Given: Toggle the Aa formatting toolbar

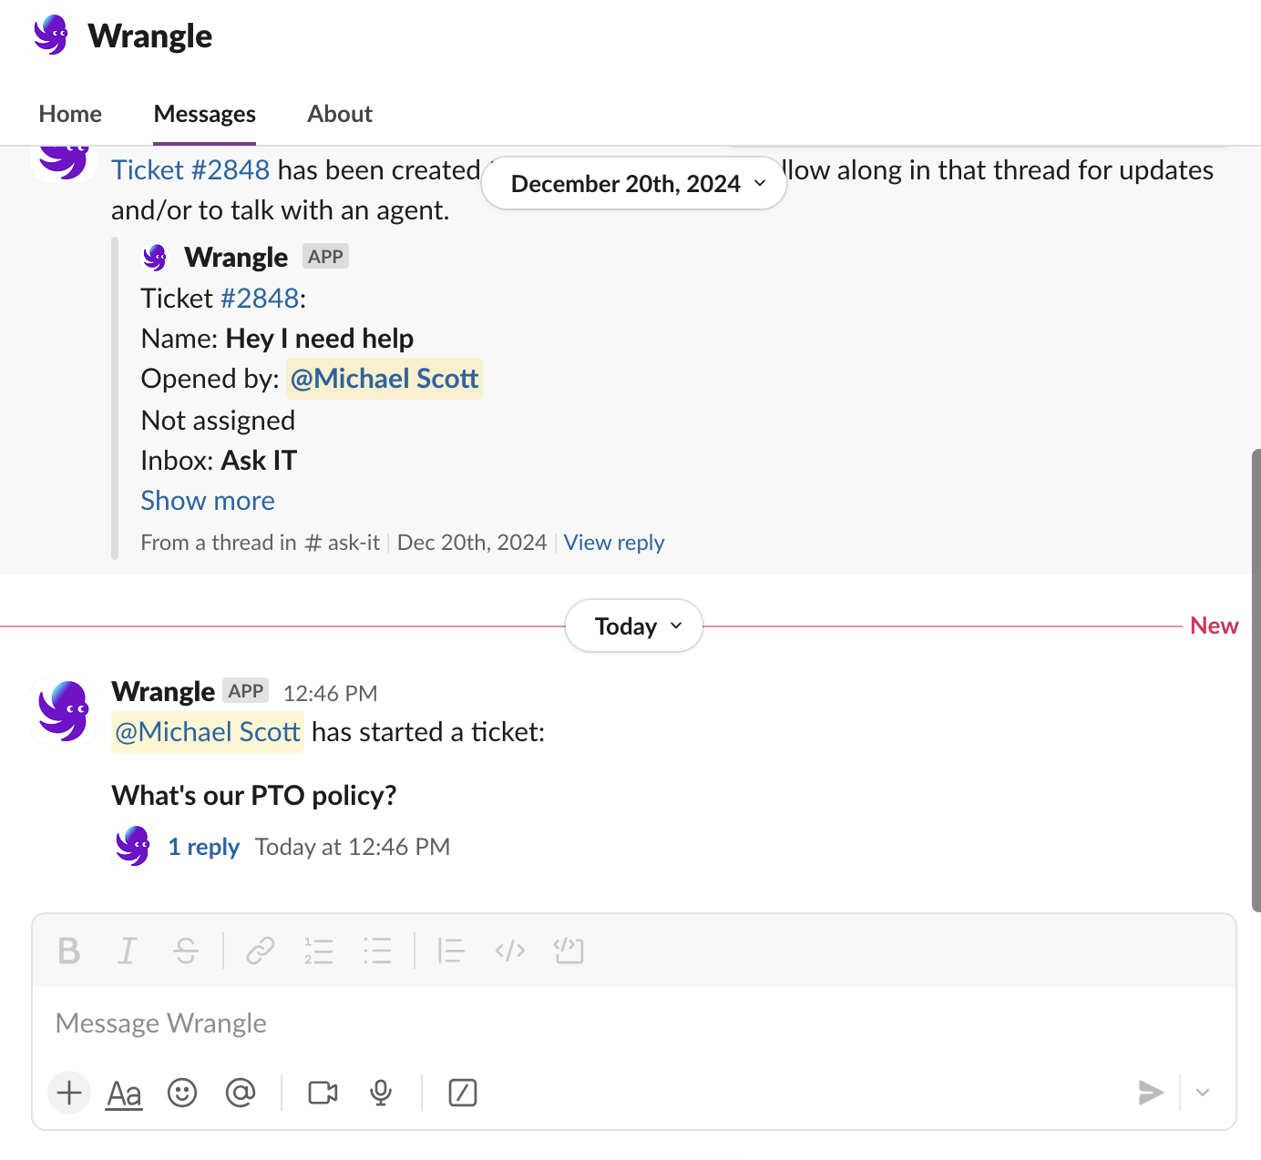Looking at the screenshot, I should (x=125, y=1093).
